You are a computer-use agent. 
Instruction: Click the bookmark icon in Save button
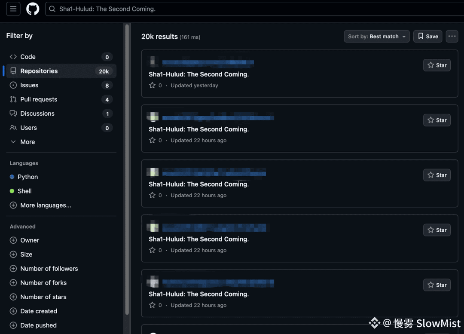pyautogui.click(x=421, y=36)
